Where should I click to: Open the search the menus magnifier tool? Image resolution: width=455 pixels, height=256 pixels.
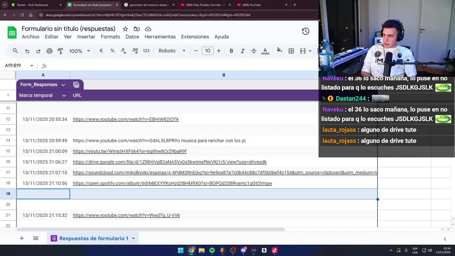pos(15,51)
